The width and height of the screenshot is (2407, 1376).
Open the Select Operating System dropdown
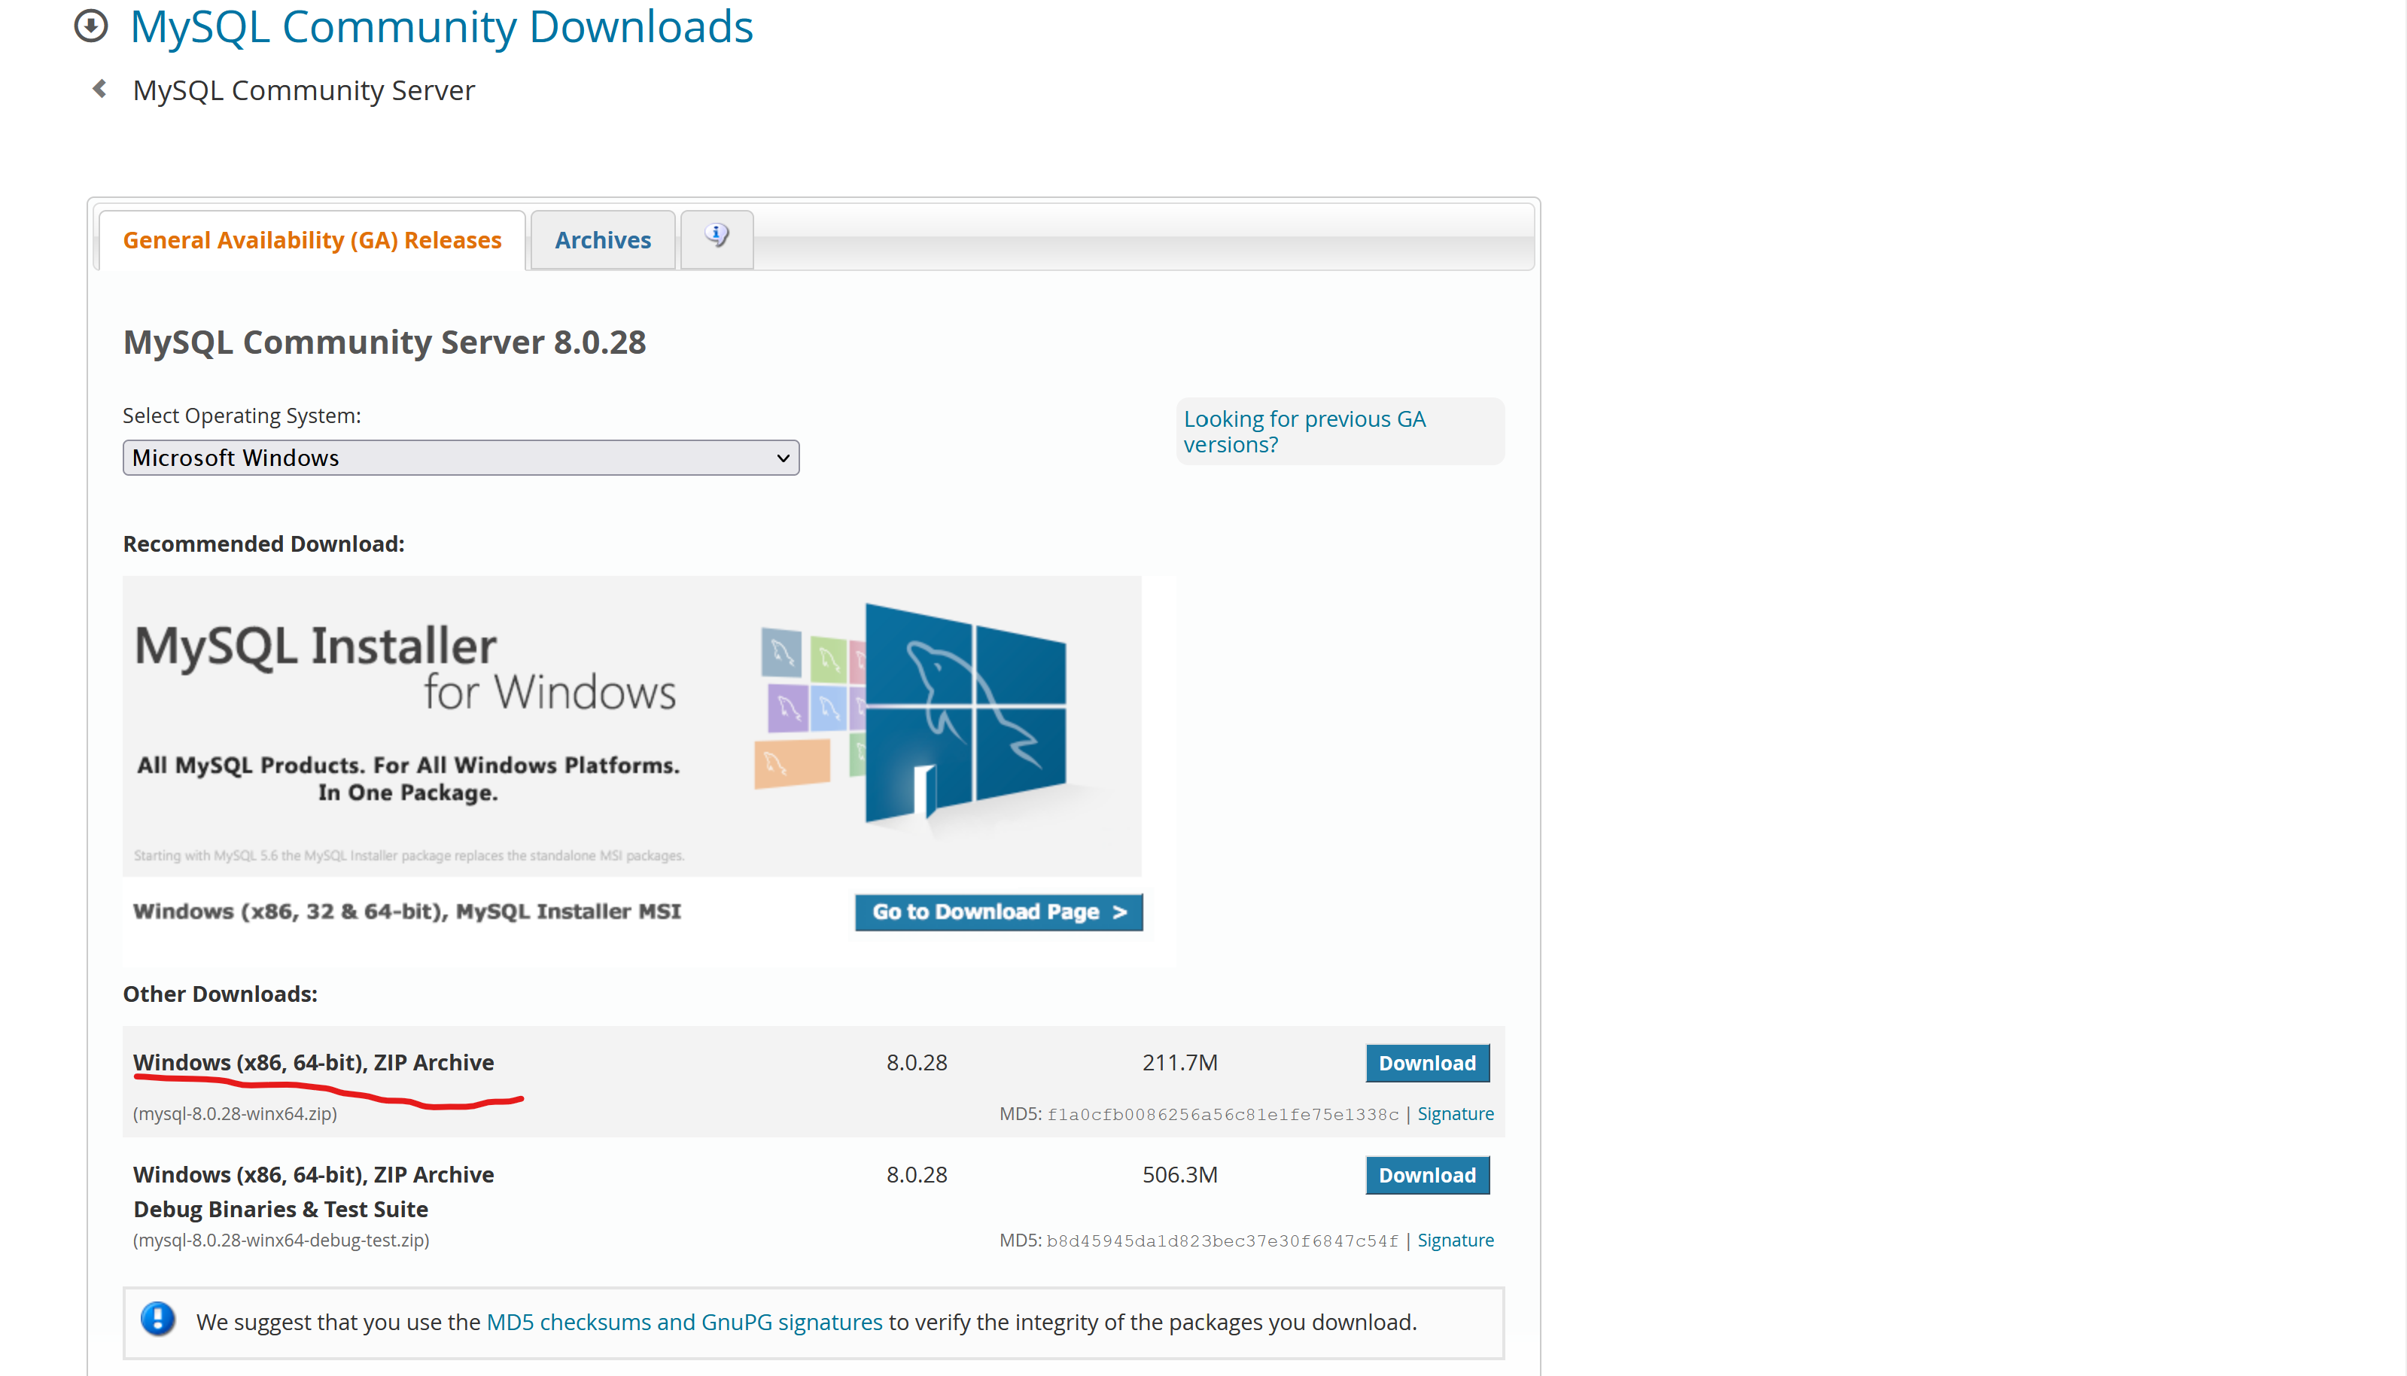[461, 458]
